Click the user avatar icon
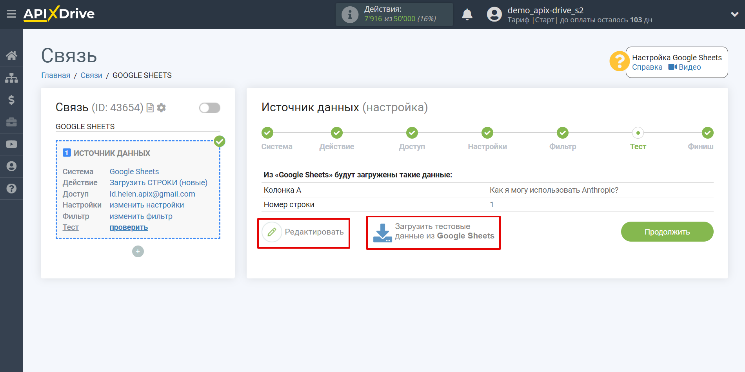Viewport: 745px width, 372px height. click(494, 14)
